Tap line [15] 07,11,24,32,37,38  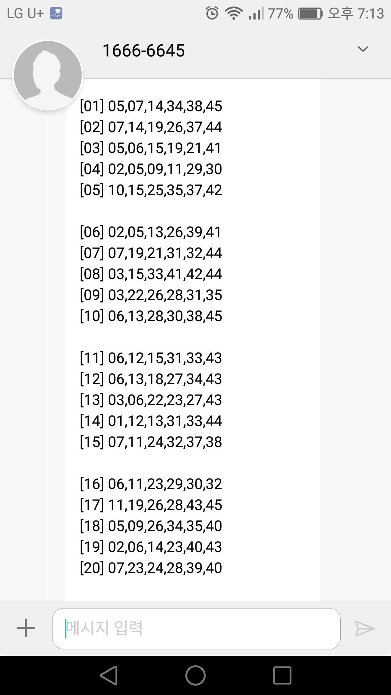[x=151, y=442]
